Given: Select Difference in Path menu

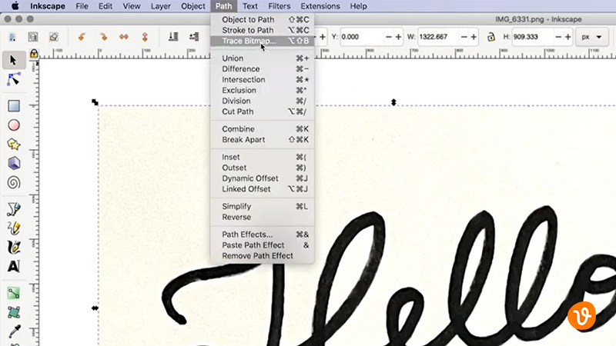Looking at the screenshot, I should click(x=262, y=69).
